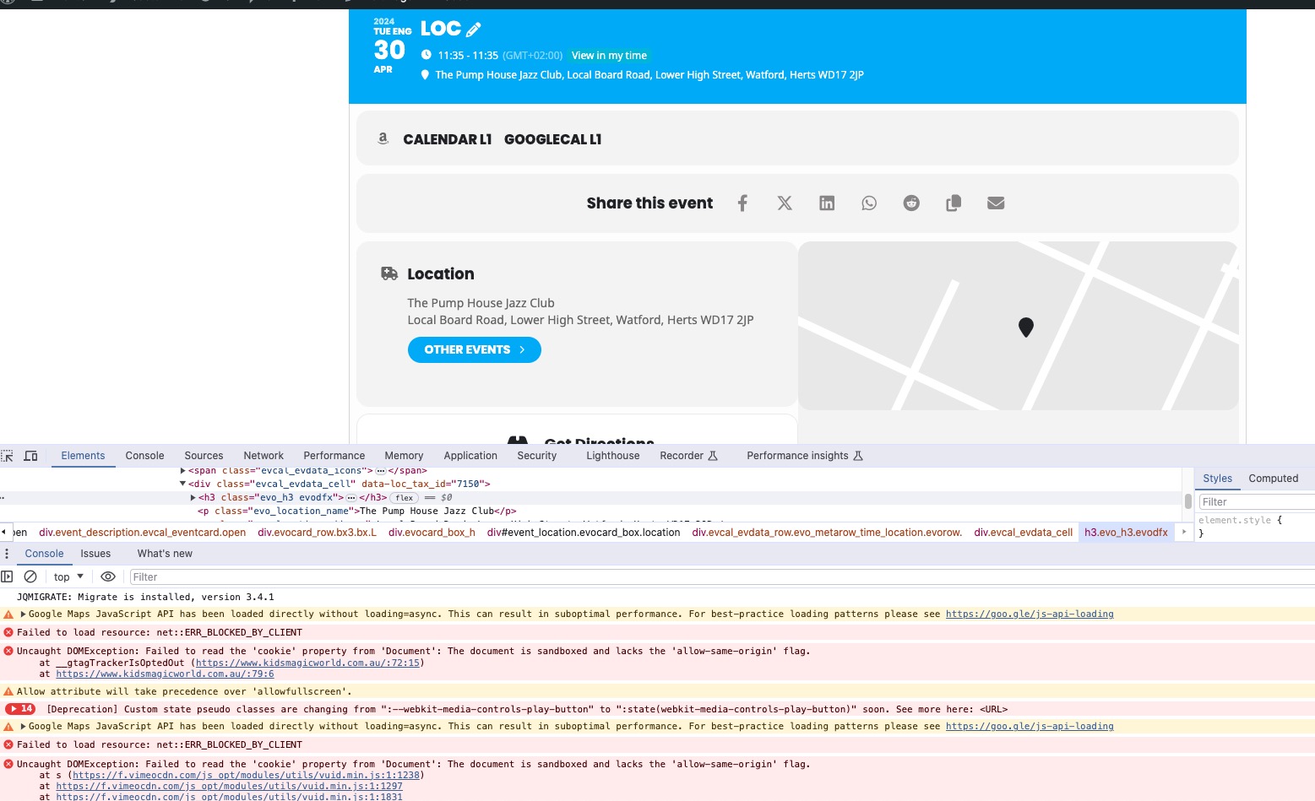1315x801 pixels.
Task: Click the OTHER EVENTS button
Action: point(475,349)
